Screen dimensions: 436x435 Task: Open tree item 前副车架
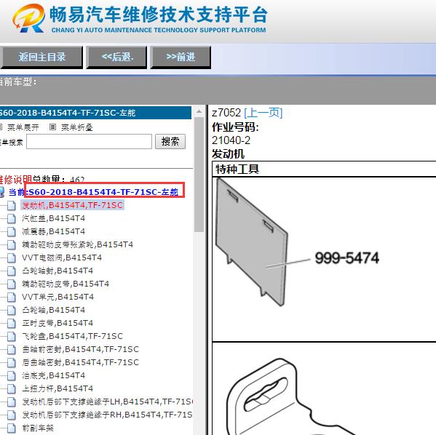[38, 428]
